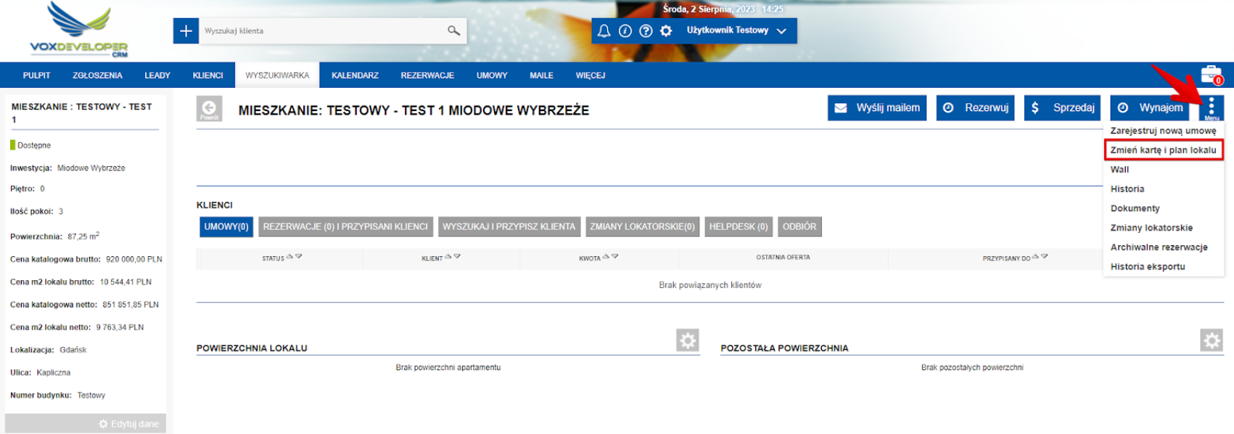Viewport: 1234px width, 434px height.
Task: Open the briefcase cart icon
Action: [1212, 74]
